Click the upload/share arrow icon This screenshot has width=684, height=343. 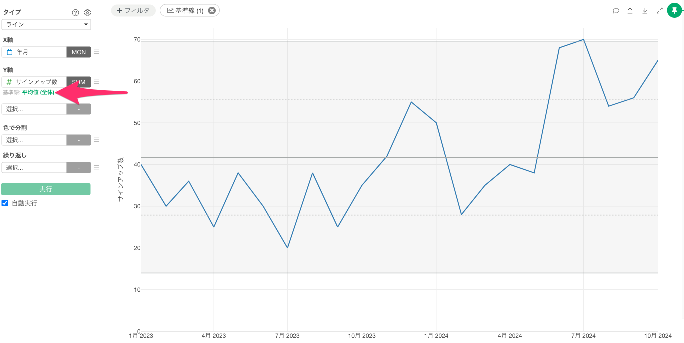click(x=630, y=10)
